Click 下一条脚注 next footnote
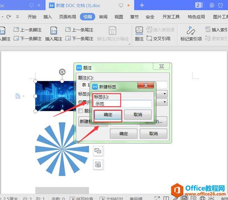The image size is (228, 200). [28, 39]
